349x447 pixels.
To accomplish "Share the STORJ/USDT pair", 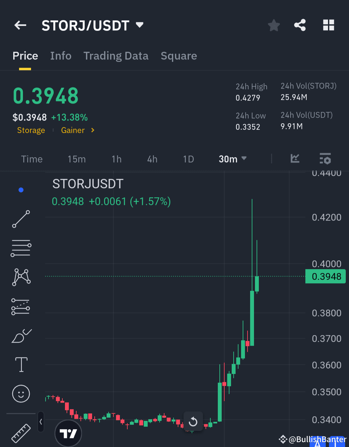I will click(x=300, y=25).
